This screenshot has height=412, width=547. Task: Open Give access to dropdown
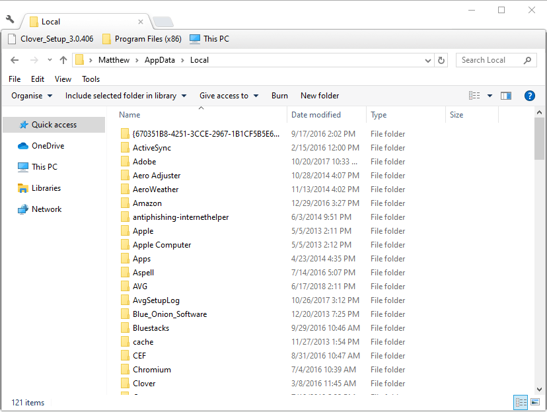coord(229,96)
